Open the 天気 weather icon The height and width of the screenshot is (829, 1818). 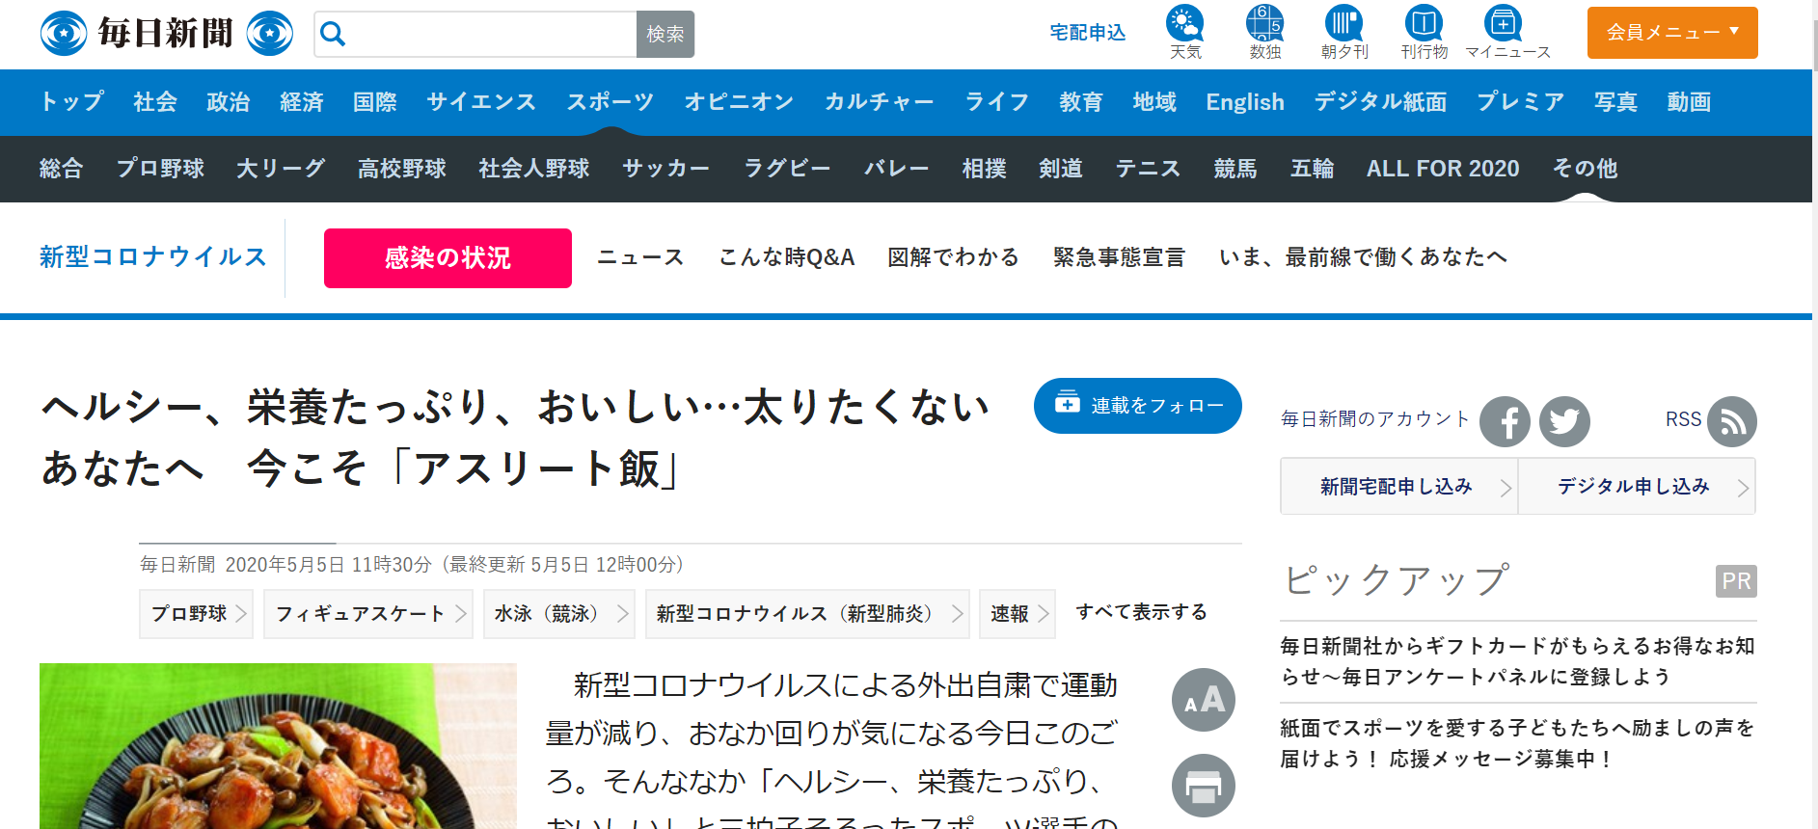pos(1185,33)
